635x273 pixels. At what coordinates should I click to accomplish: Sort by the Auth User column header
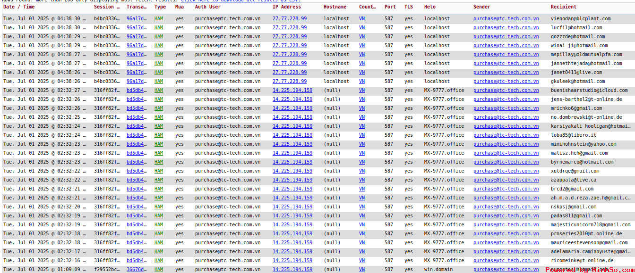tap(208, 7)
